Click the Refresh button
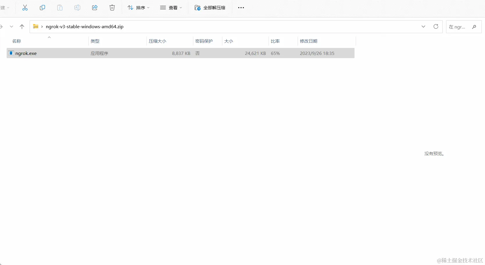Screen dimensions: 485x265 click(436, 26)
